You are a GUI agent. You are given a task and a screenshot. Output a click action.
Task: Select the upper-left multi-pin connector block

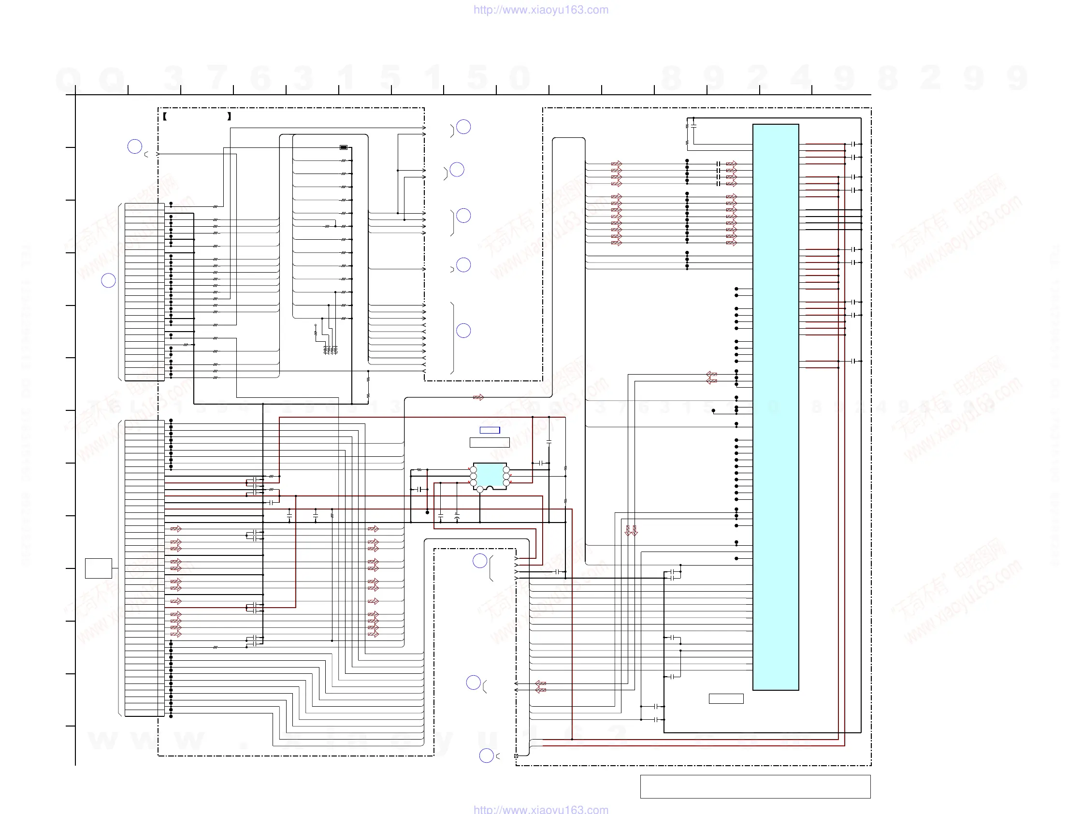click(x=144, y=291)
